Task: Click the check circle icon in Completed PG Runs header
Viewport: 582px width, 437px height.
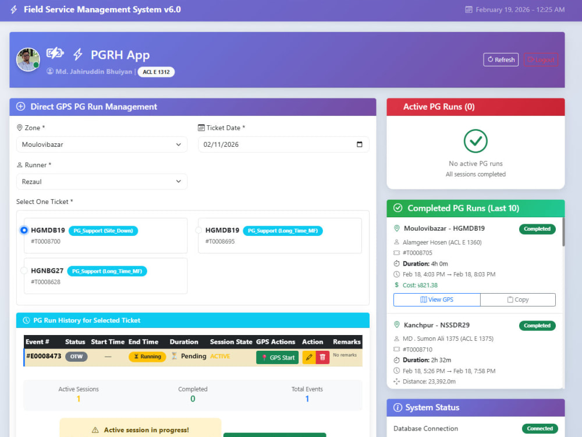Action: pos(398,208)
